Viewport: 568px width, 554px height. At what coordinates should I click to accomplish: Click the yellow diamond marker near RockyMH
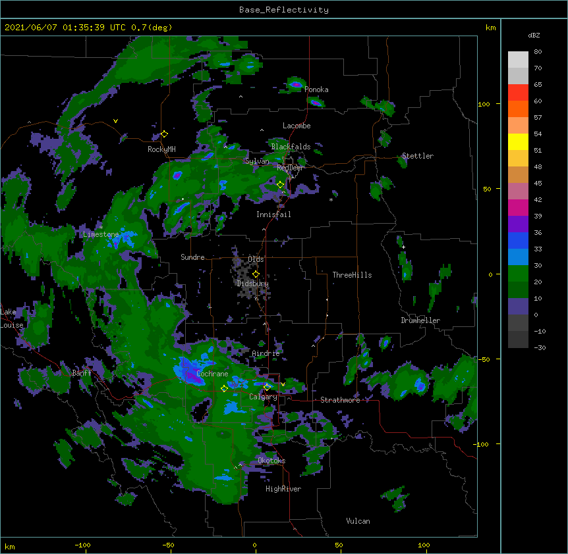click(165, 134)
